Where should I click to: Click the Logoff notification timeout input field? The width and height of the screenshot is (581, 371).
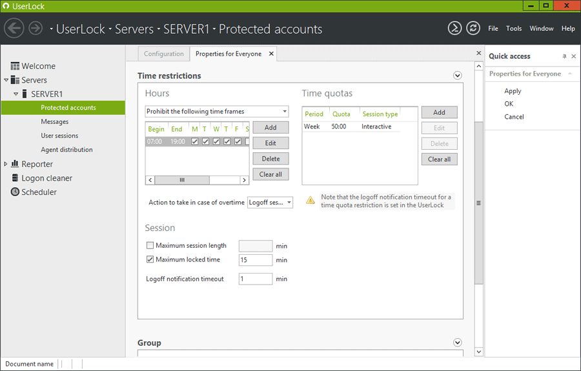click(255, 279)
